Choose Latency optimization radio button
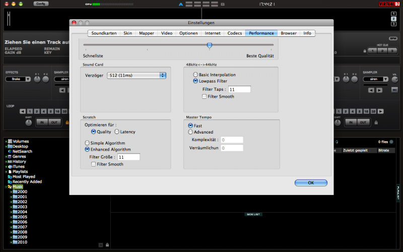Screen dimensions: 403x252 (x=117, y=132)
